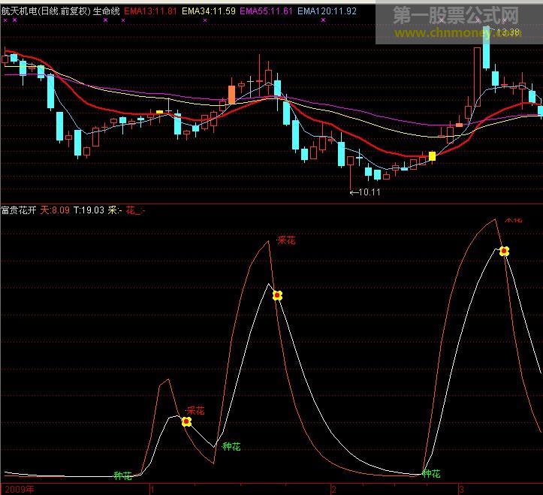543x495 pixels.
Task: Click the leftmost green 种花 label
Action: coord(123,475)
